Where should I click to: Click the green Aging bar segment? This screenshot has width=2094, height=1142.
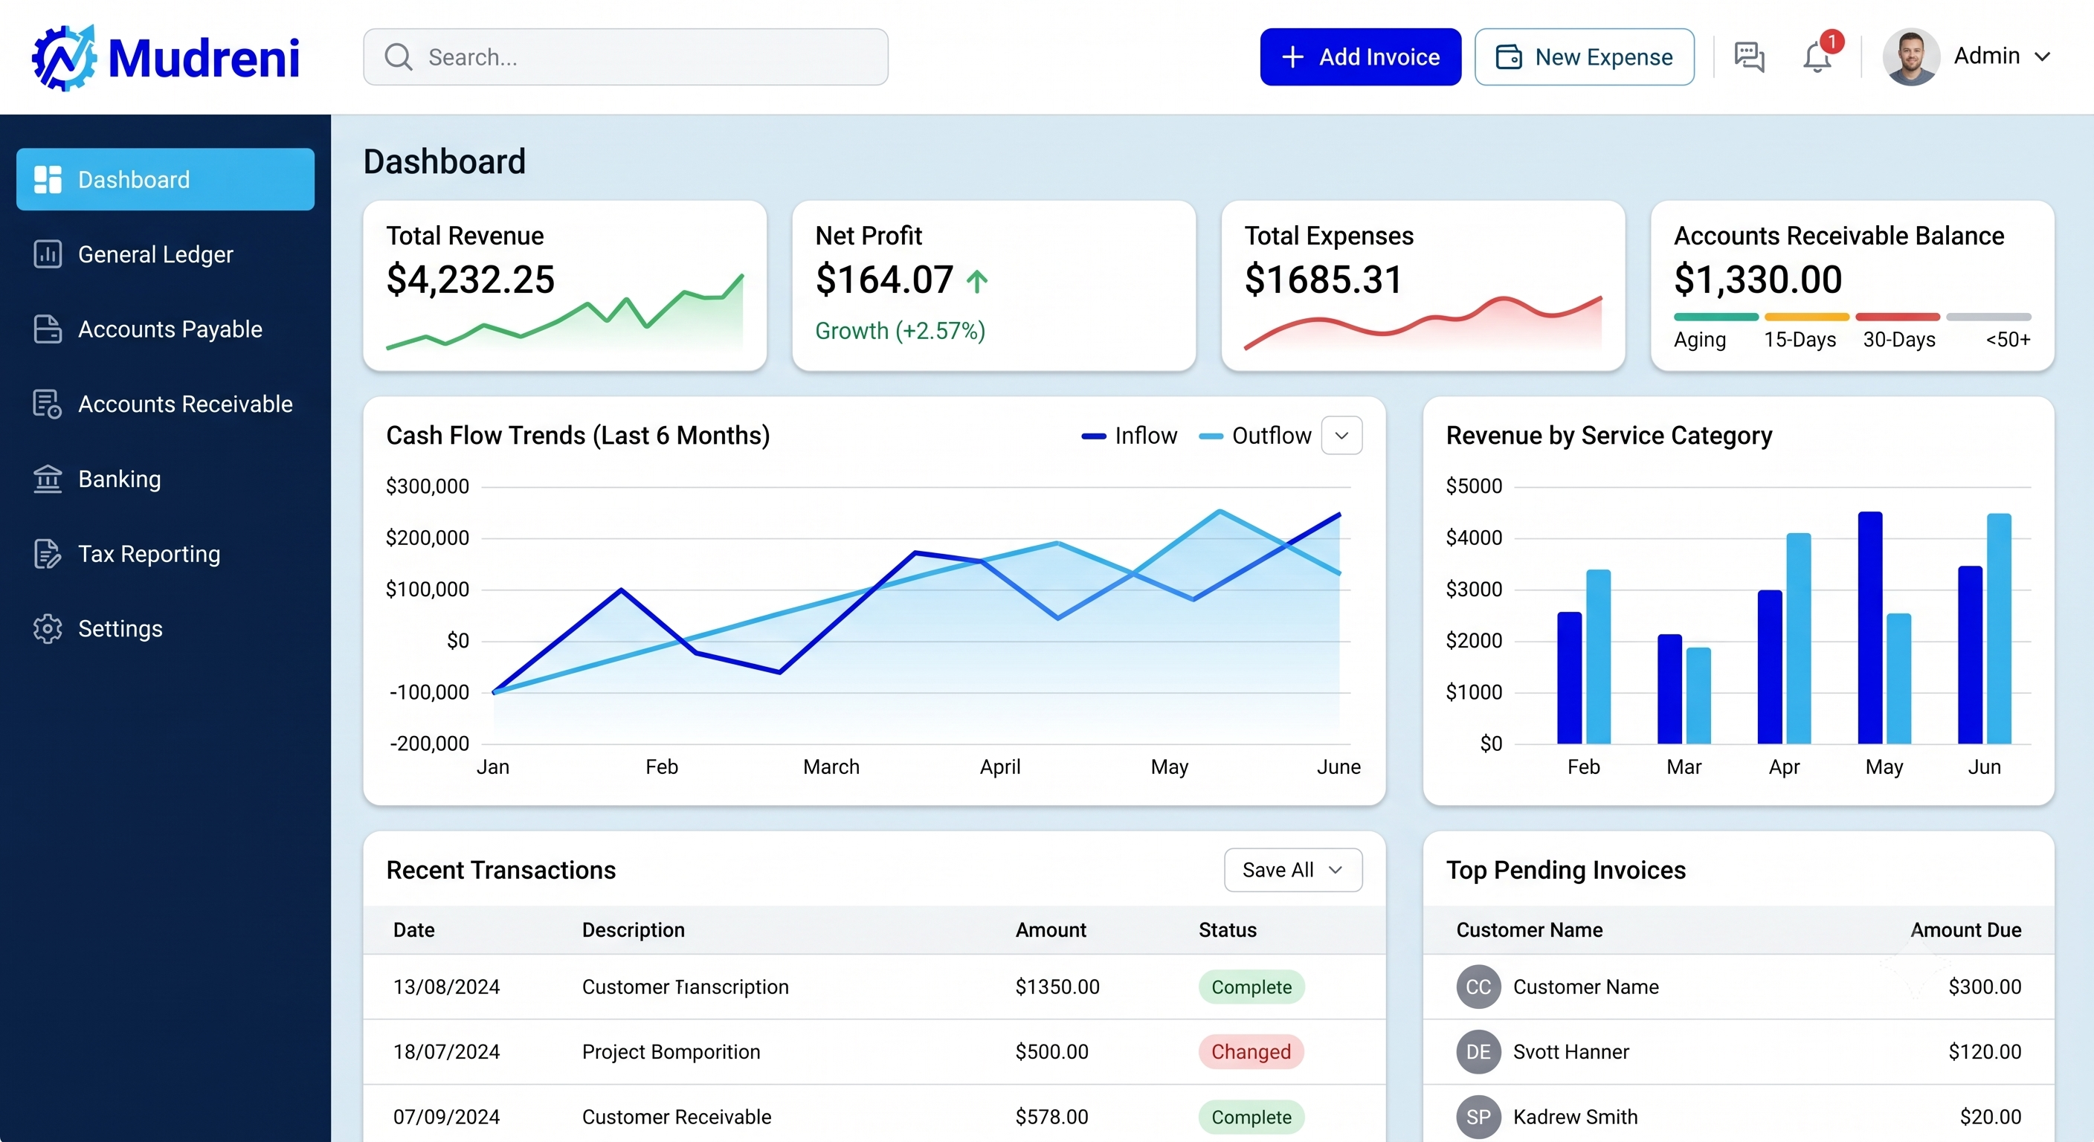point(1716,317)
